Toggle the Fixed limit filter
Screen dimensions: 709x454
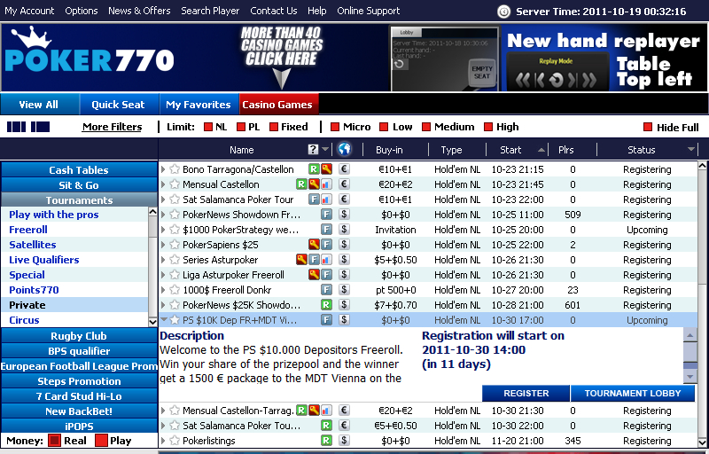pyautogui.click(x=274, y=127)
